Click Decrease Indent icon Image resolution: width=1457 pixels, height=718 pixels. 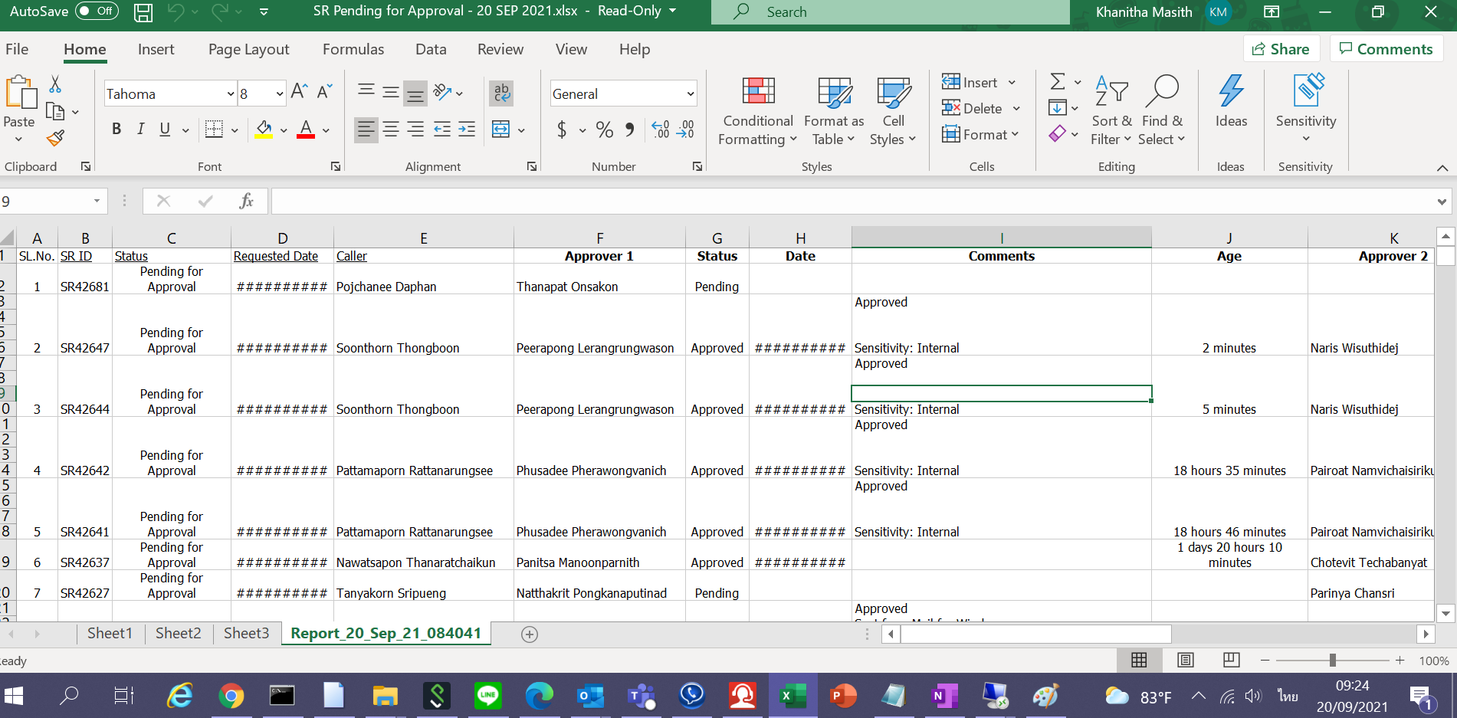[442, 130]
